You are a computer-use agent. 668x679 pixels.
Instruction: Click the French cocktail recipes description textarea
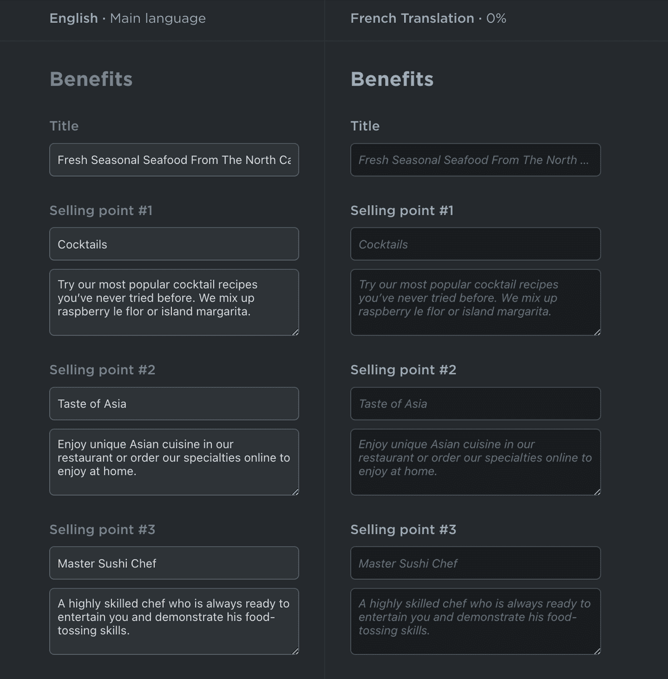pos(475,302)
